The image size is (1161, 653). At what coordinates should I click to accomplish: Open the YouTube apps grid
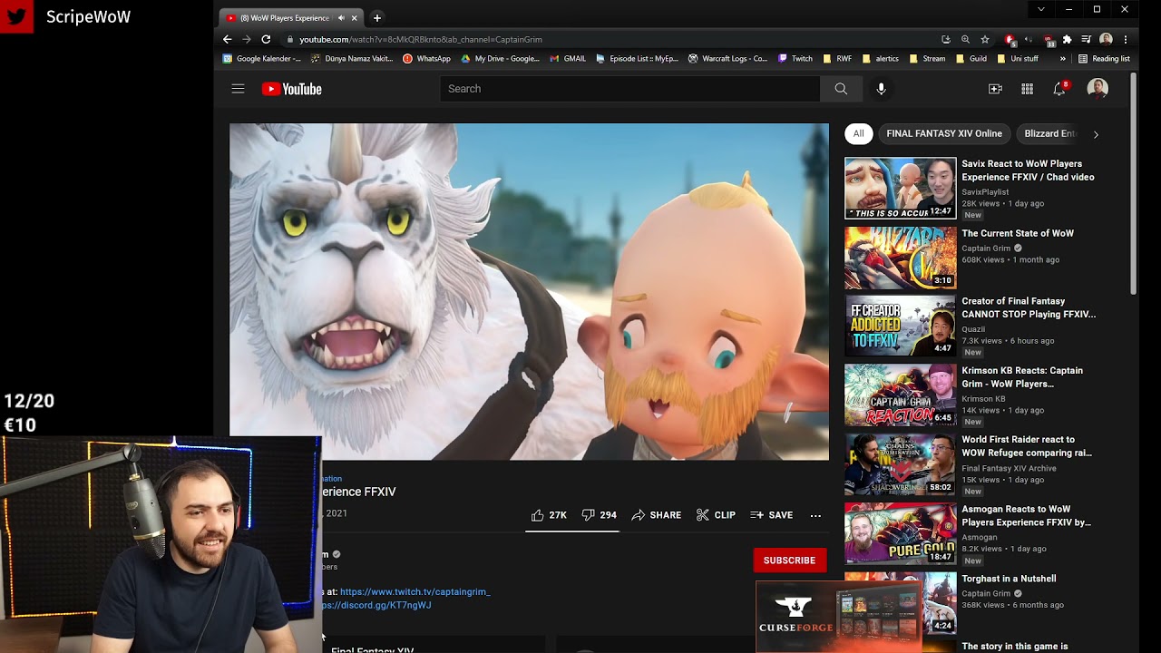pos(1027,89)
